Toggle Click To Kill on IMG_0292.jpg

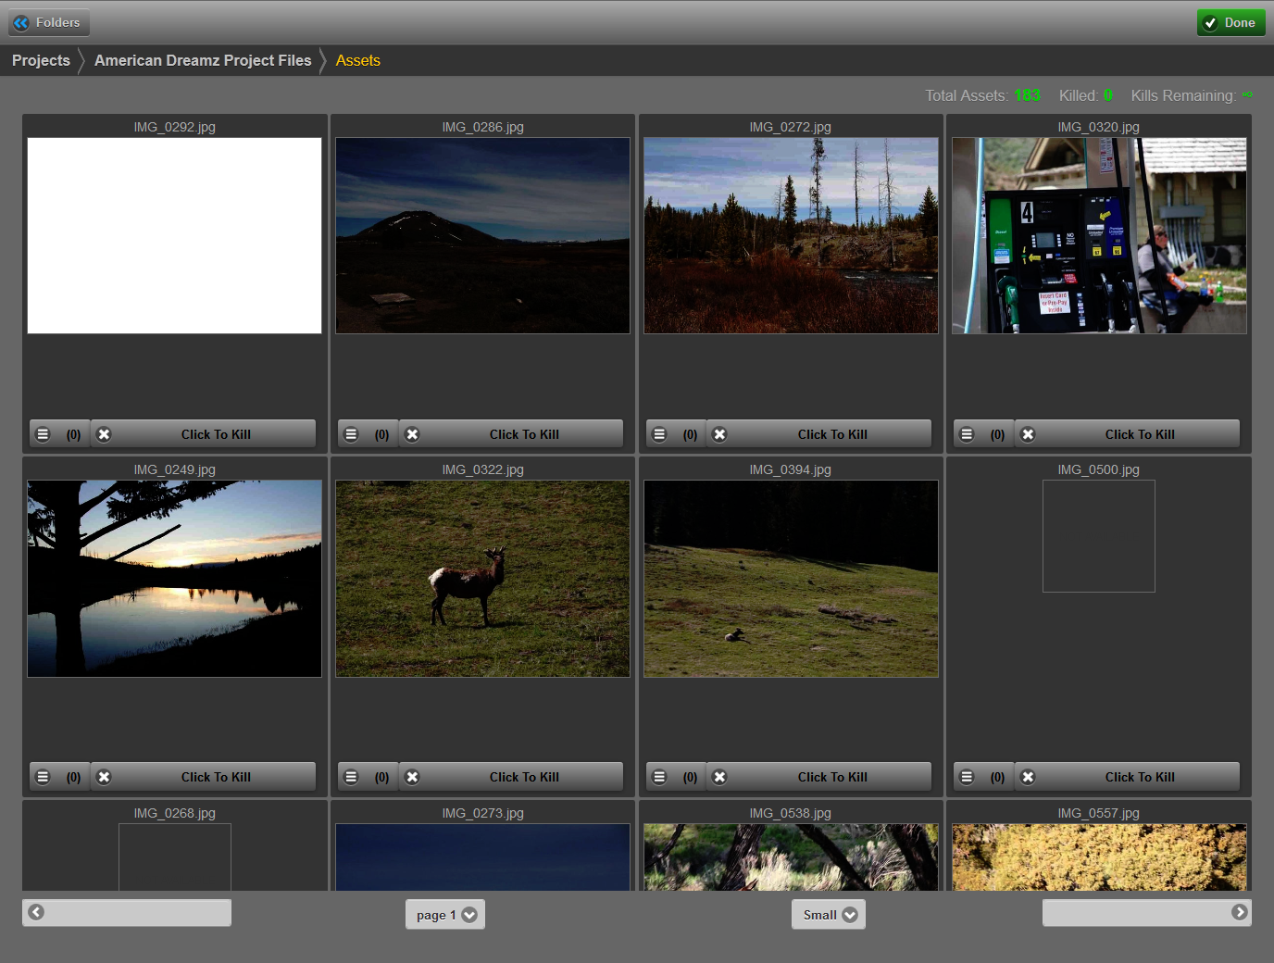pyautogui.click(x=216, y=434)
